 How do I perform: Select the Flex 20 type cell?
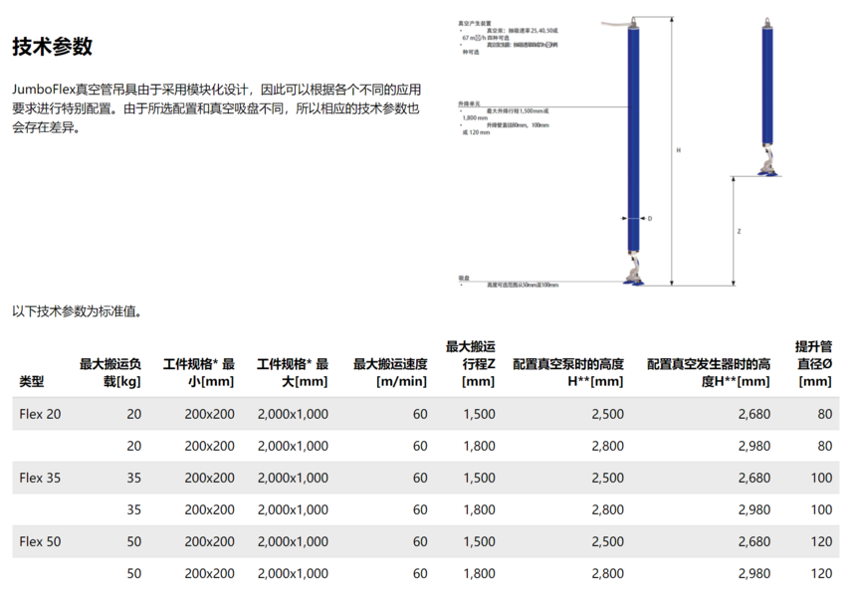(x=40, y=414)
